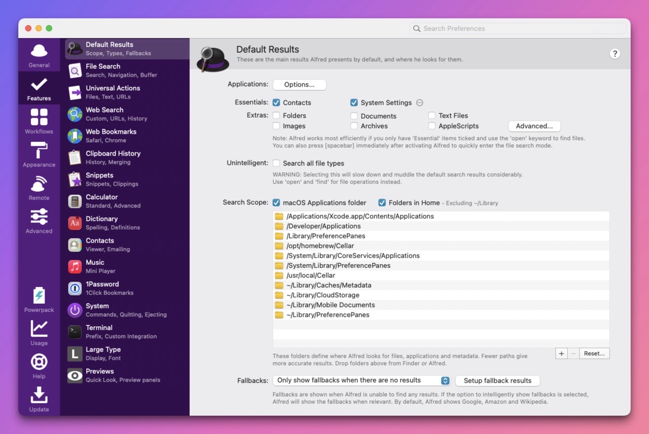Enable the Documents extras checkbox
649x434 pixels.
click(354, 116)
